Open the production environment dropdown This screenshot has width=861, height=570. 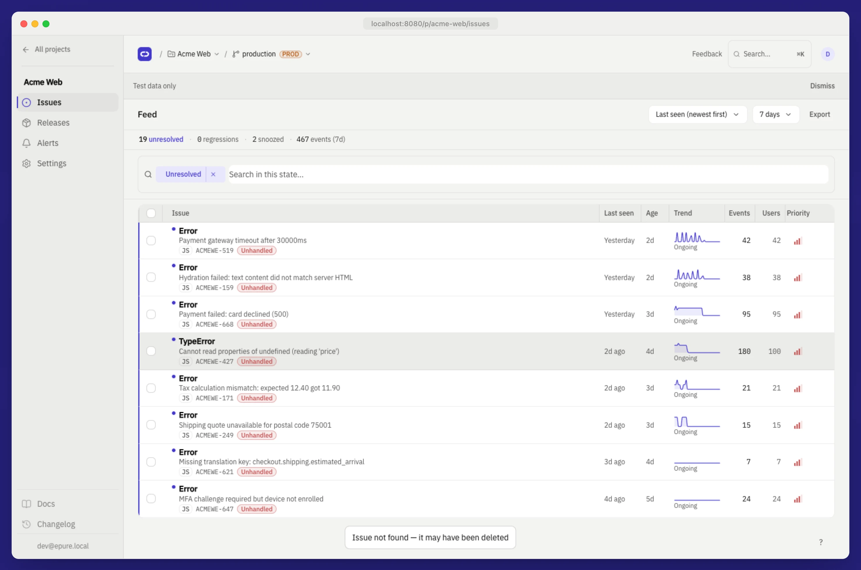point(271,54)
